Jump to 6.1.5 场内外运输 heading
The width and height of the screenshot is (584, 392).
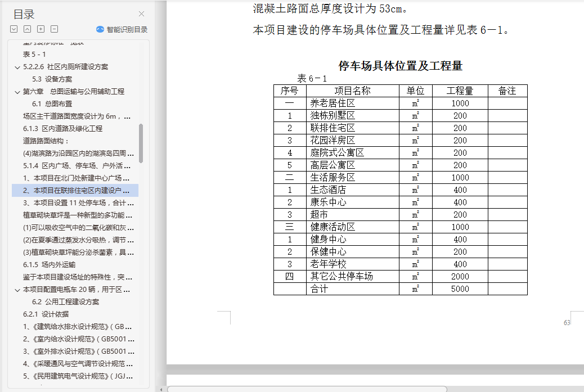tap(49, 265)
